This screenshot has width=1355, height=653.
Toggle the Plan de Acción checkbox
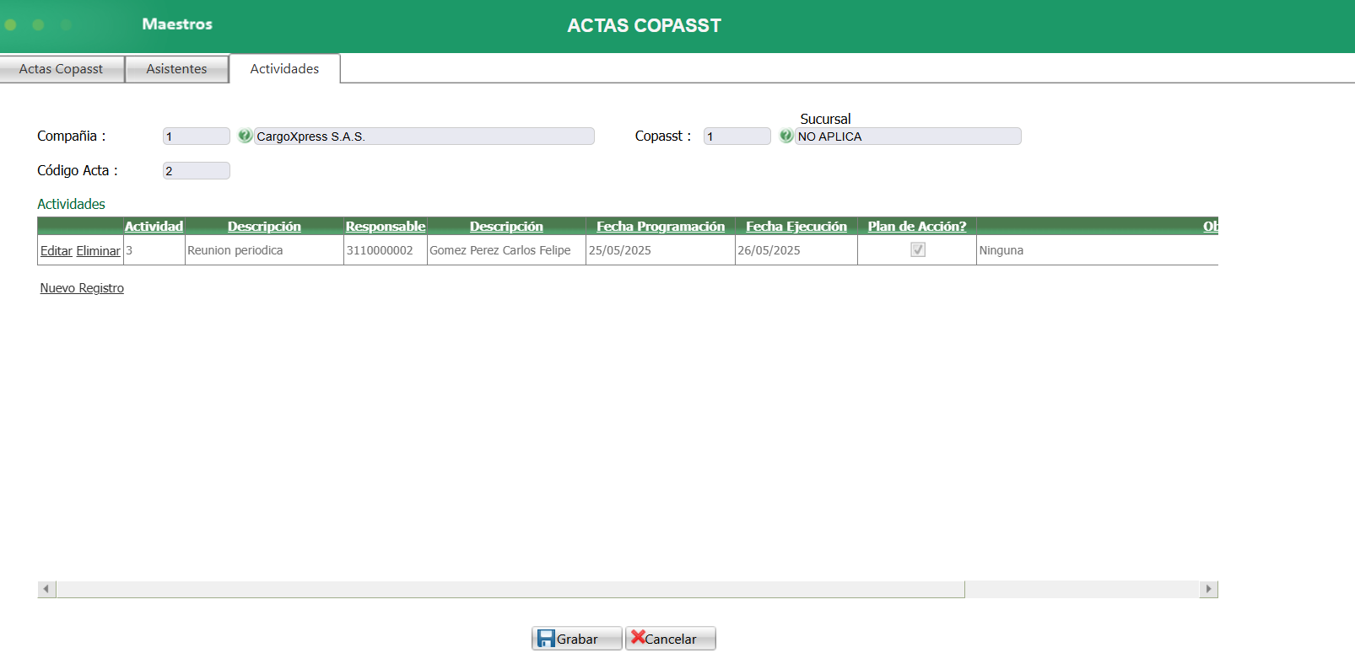918,249
